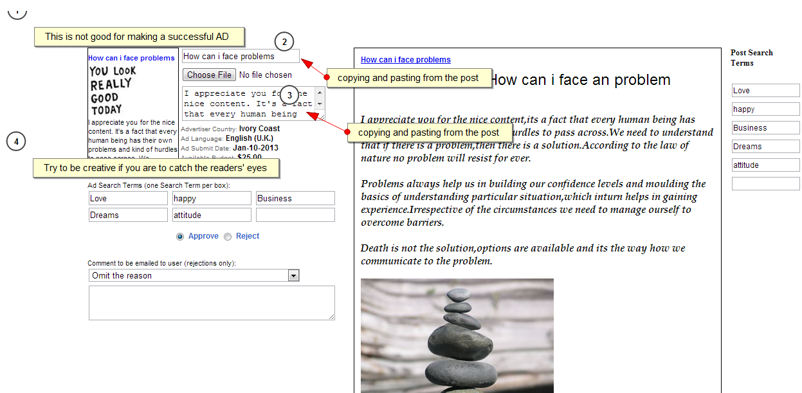
Task: Open the blue 'How can i face problems' post link
Action: [x=405, y=60]
